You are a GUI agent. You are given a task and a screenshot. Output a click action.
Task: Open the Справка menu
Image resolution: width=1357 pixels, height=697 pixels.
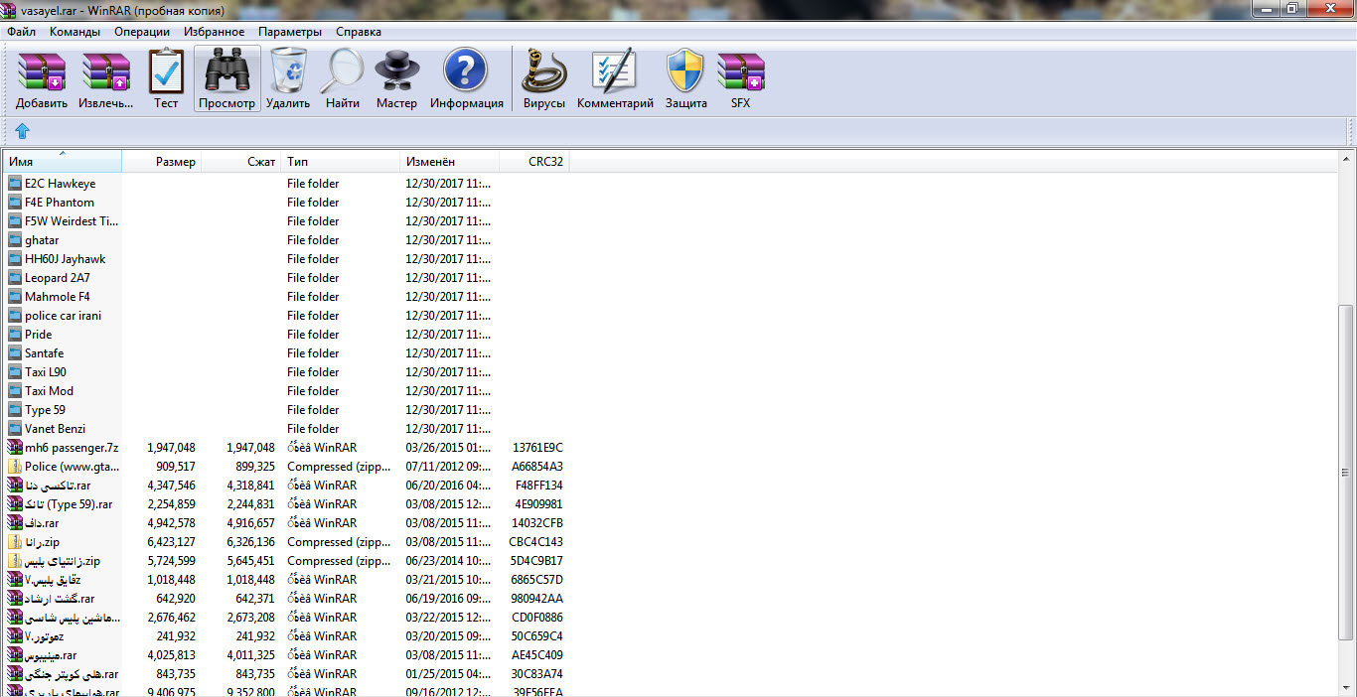click(359, 32)
